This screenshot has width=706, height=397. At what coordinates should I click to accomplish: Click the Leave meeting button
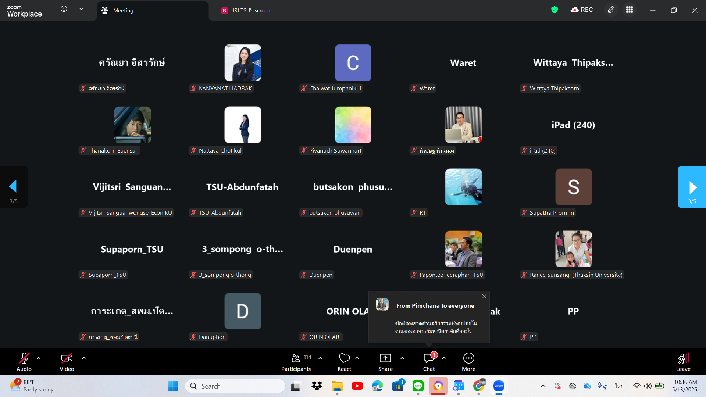pyautogui.click(x=683, y=362)
